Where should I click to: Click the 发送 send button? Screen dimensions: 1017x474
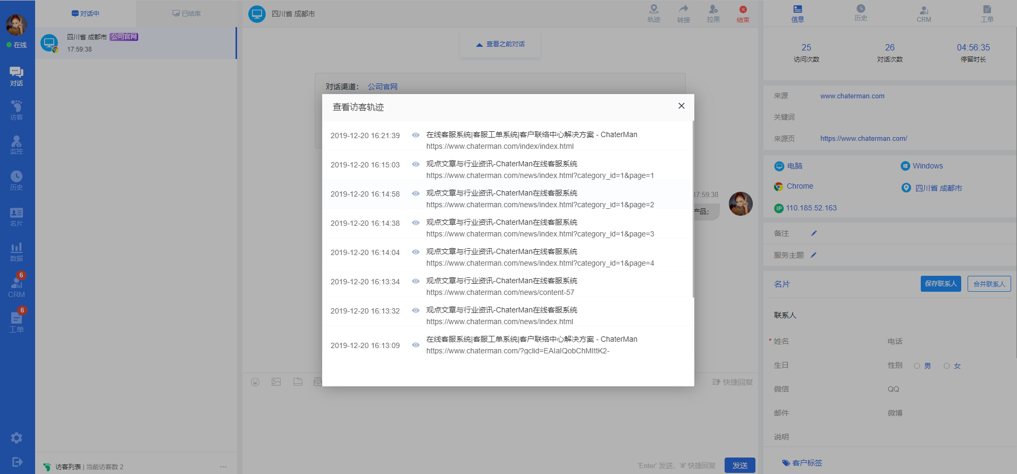pos(739,465)
